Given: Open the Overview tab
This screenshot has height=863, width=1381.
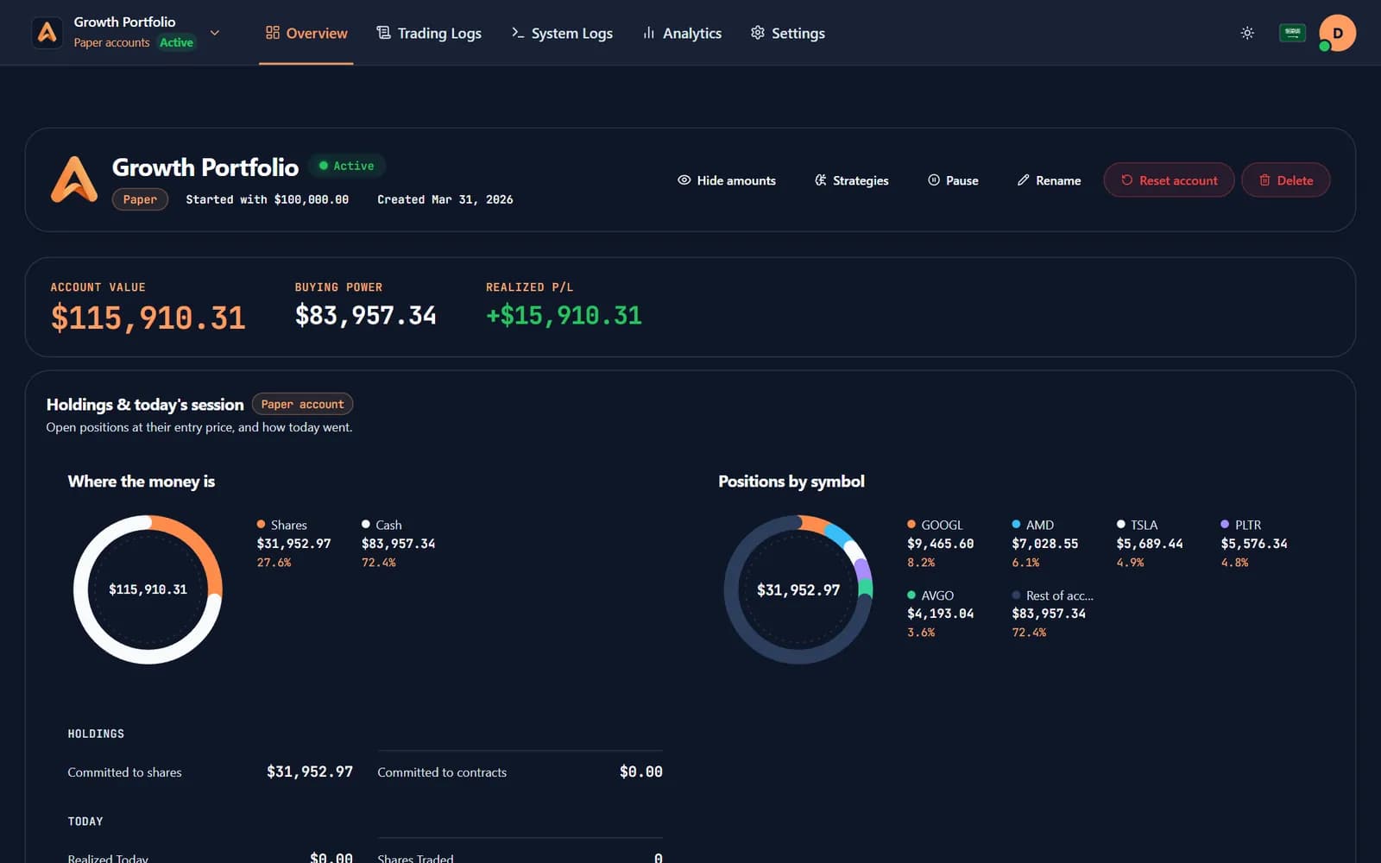Looking at the screenshot, I should coord(306,33).
